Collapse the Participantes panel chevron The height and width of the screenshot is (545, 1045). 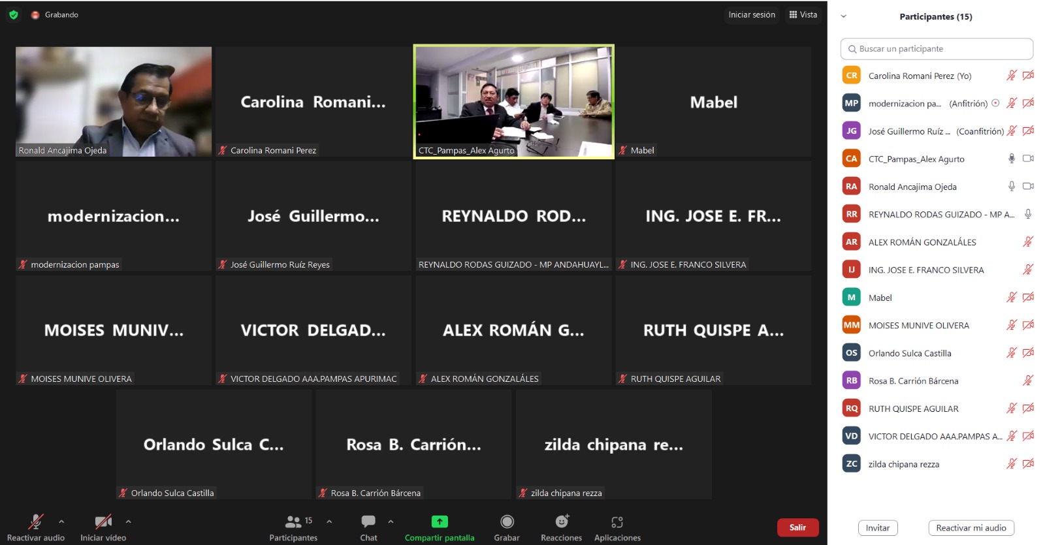point(843,16)
